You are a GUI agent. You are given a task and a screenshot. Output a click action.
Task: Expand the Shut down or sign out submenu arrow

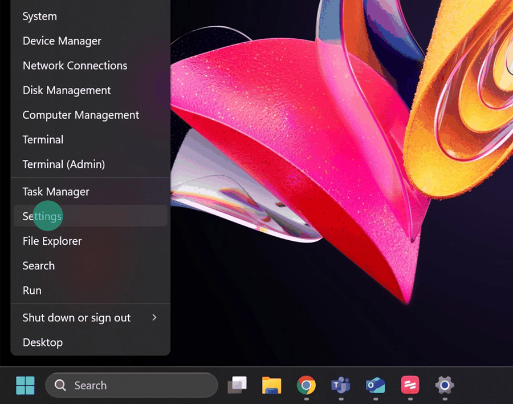[x=154, y=317]
